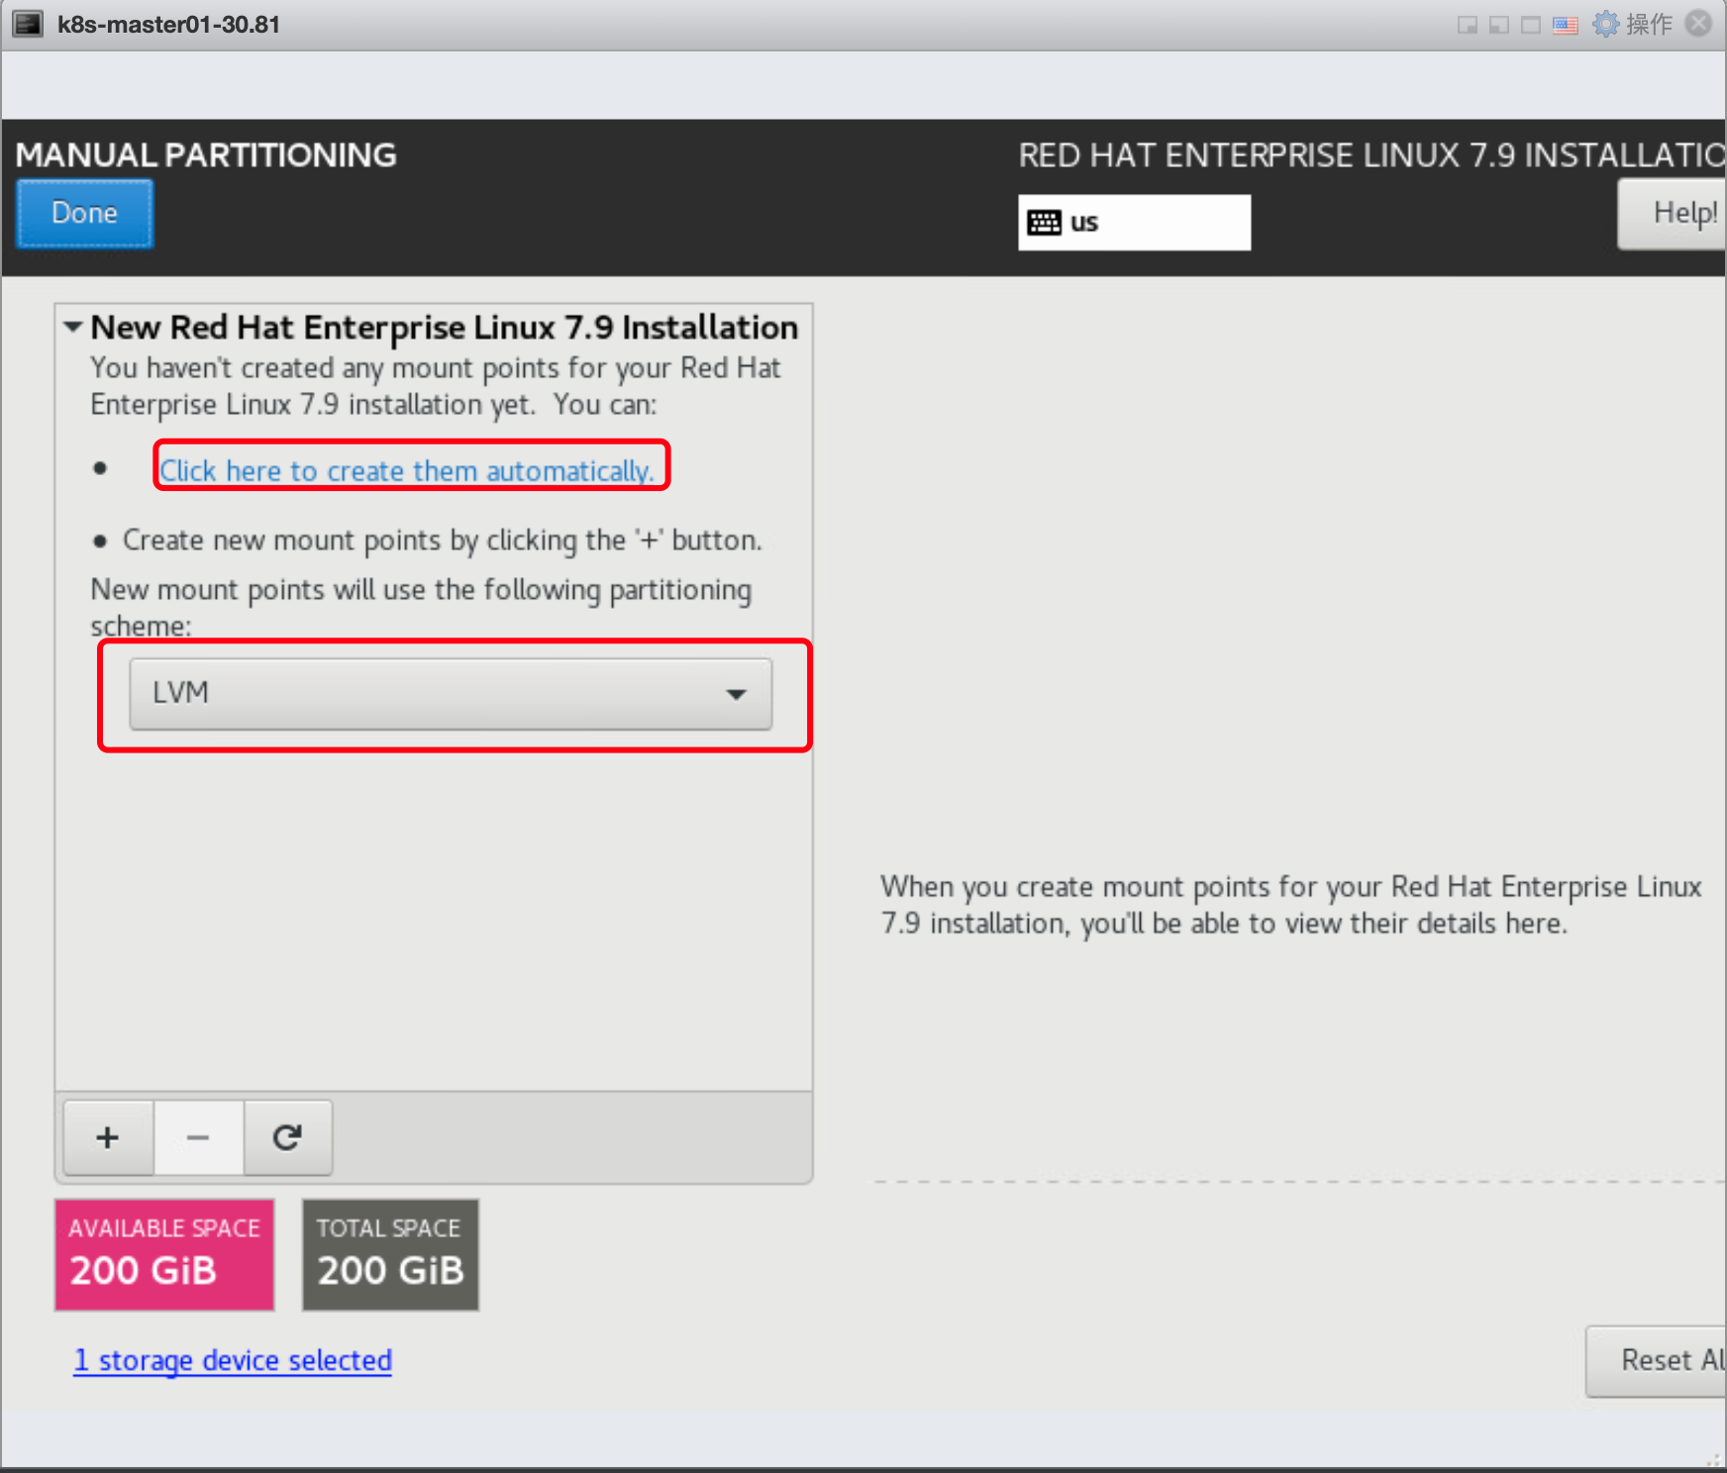Click the 'us' keyboard layout indicator
The width and height of the screenshot is (1727, 1473).
click(1134, 223)
